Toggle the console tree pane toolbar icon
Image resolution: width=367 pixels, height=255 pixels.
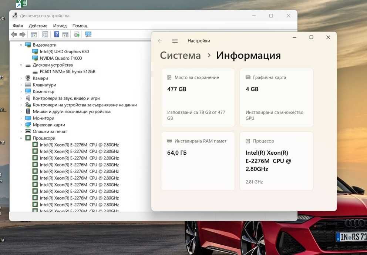point(34,35)
